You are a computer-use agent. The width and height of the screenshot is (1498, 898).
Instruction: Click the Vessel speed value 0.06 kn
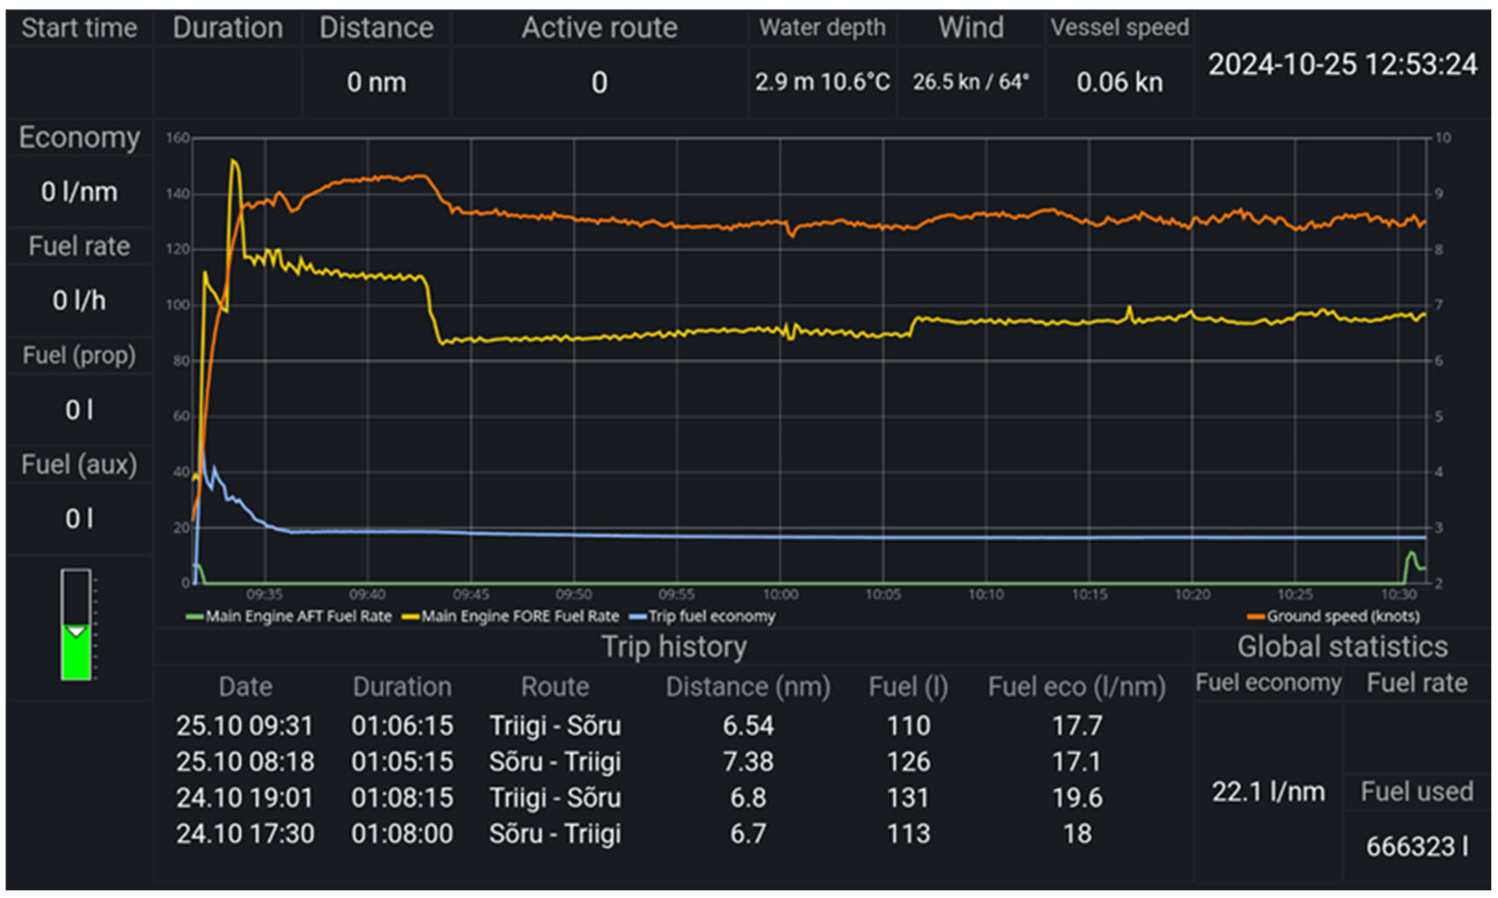(1119, 82)
